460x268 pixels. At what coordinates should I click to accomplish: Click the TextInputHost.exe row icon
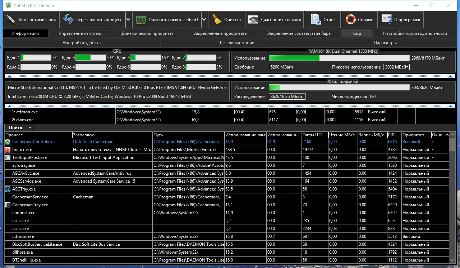(x=8, y=157)
